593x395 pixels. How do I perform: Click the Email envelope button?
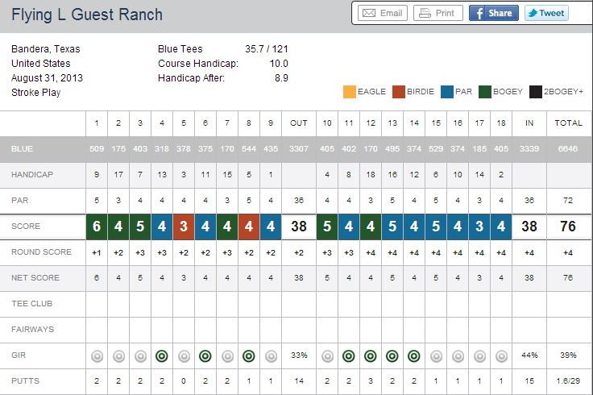click(381, 13)
